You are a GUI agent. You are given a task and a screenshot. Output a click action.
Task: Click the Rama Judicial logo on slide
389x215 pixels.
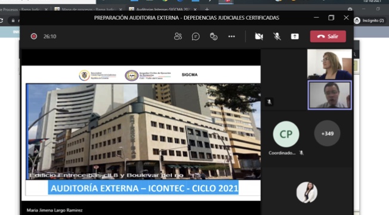click(x=97, y=75)
